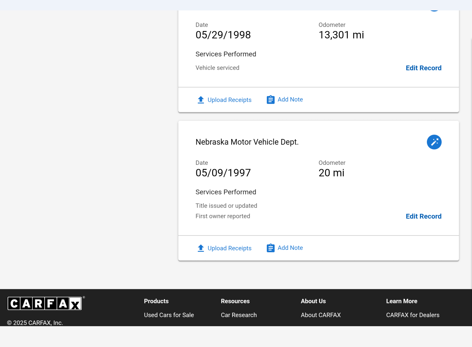Open Car Research footer link
The height and width of the screenshot is (347, 472).
pyautogui.click(x=238, y=315)
